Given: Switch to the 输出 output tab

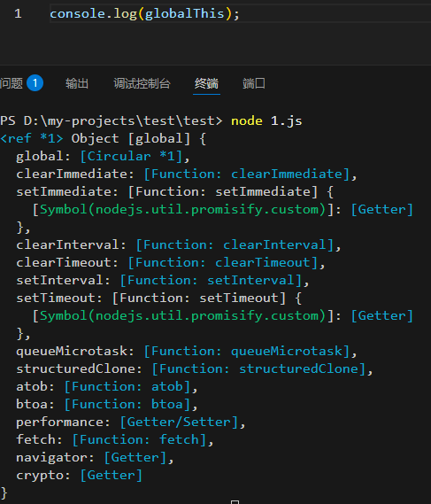Looking at the screenshot, I should point(77,83).
